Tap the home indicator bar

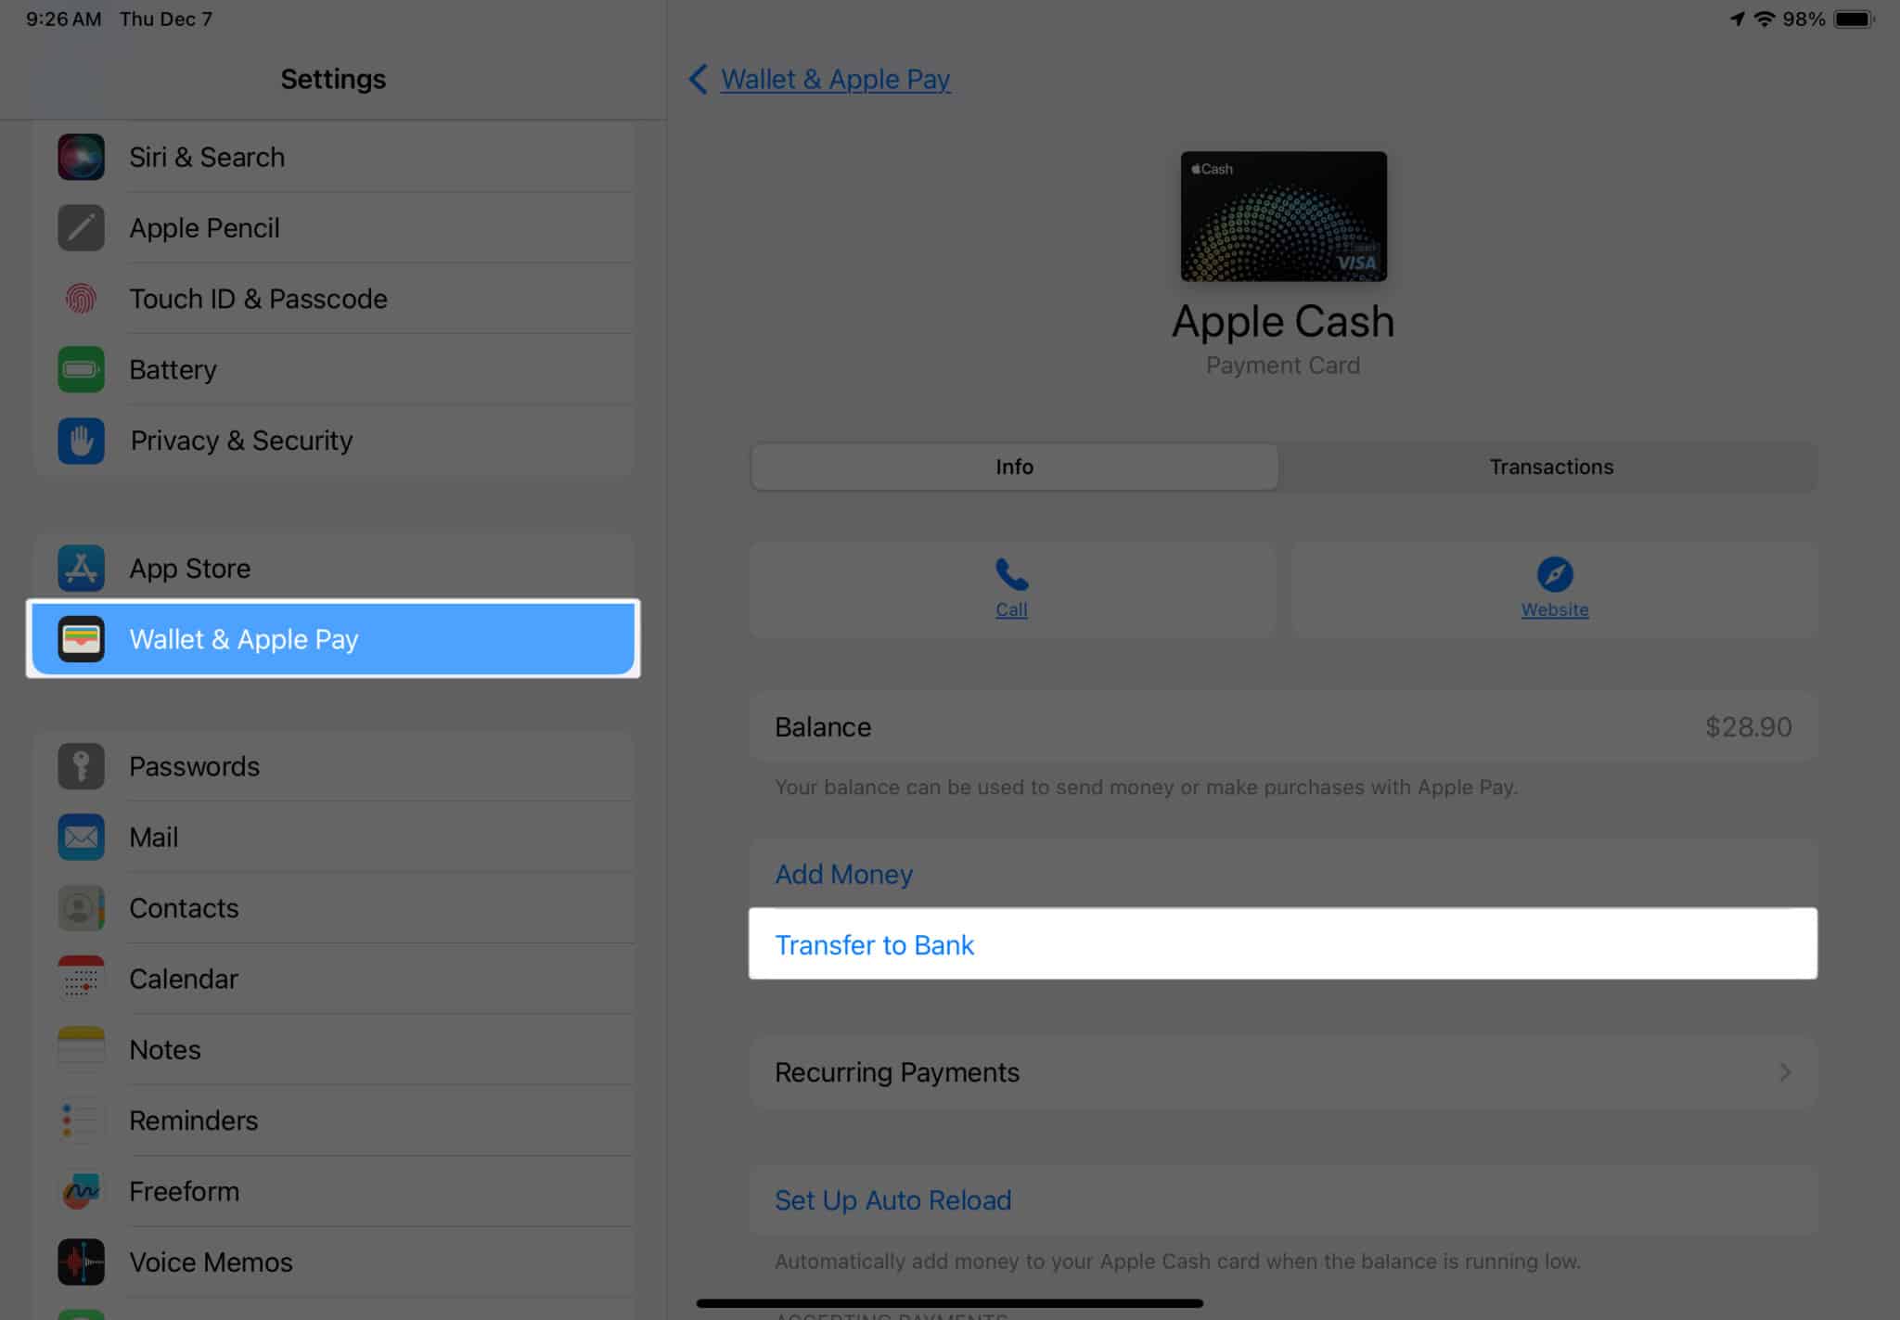[949, 1302]
